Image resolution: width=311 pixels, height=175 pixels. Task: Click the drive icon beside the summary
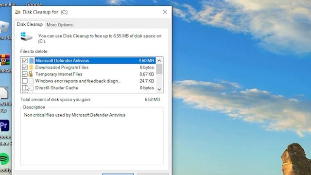pyautogui.click(x=26, y=37)
